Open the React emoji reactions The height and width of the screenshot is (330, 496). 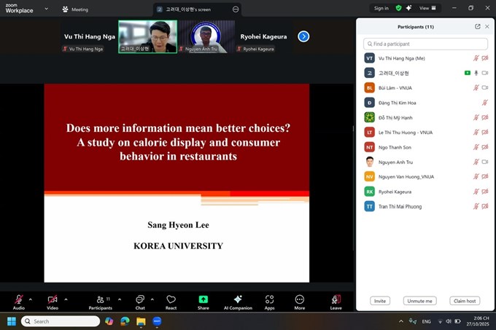click(x=171, y=299)
